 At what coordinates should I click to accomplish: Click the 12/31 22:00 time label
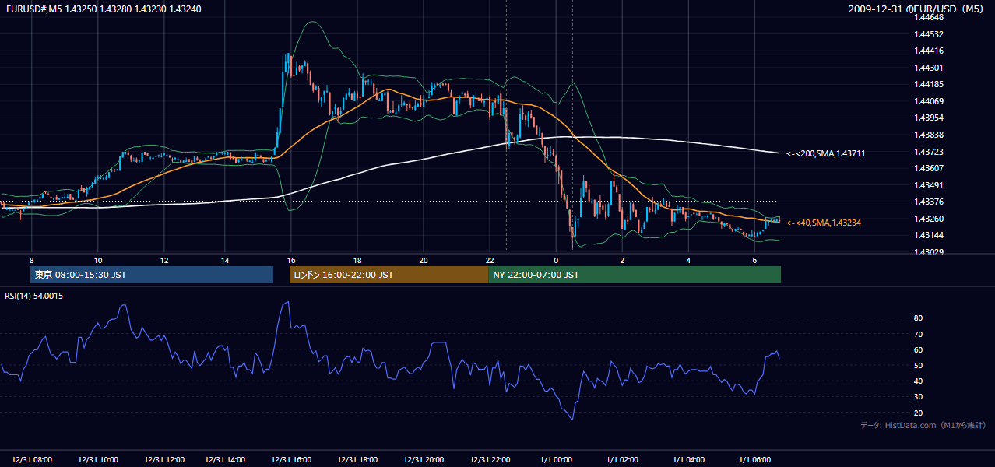pos(490,460)
